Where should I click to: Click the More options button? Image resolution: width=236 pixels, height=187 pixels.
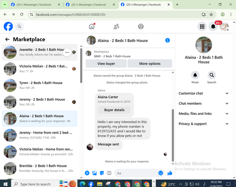[x=150, y=64]
